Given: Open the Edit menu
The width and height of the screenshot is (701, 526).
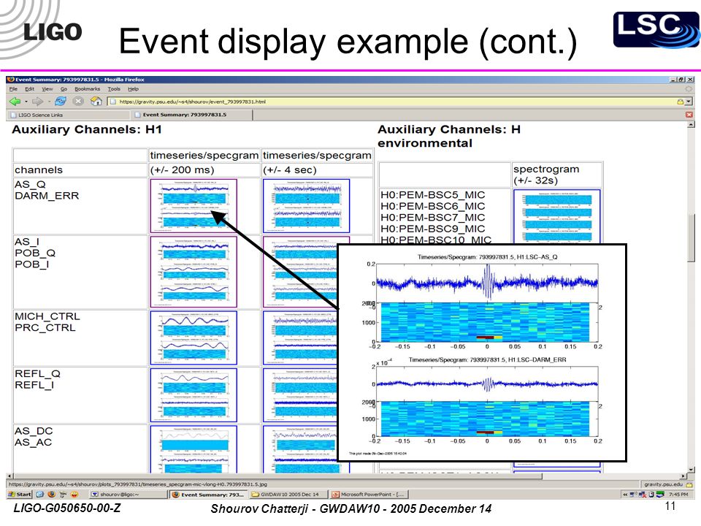Looking at the screenshot, I should pos(29,89).
